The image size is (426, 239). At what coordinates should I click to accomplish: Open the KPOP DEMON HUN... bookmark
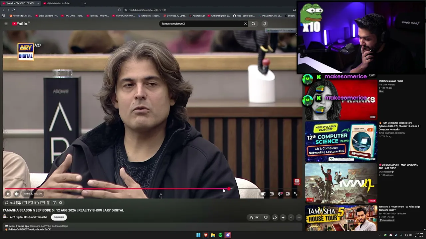[123, 16]
